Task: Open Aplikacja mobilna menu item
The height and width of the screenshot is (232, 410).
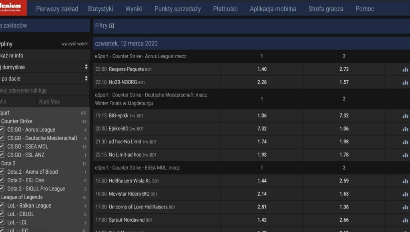Action: [273, 9]
